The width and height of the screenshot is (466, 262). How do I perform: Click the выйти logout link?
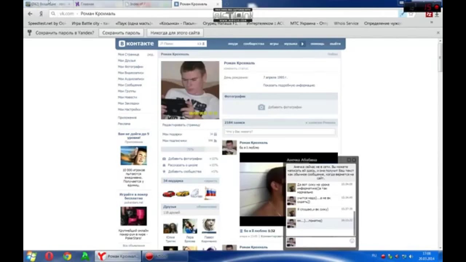(x=335, y=44)
